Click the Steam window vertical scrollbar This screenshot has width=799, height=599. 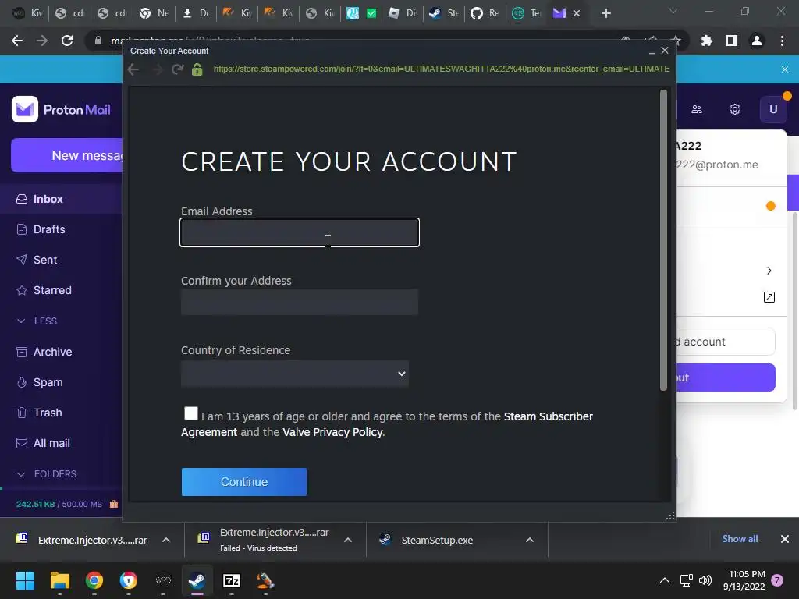pyautogui.click(x=663, y=240)
